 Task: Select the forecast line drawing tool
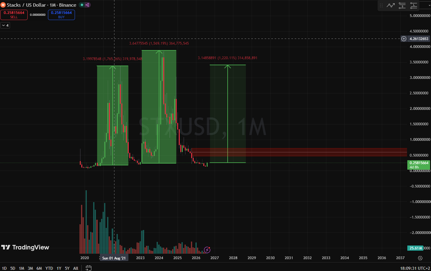(391, 5)
